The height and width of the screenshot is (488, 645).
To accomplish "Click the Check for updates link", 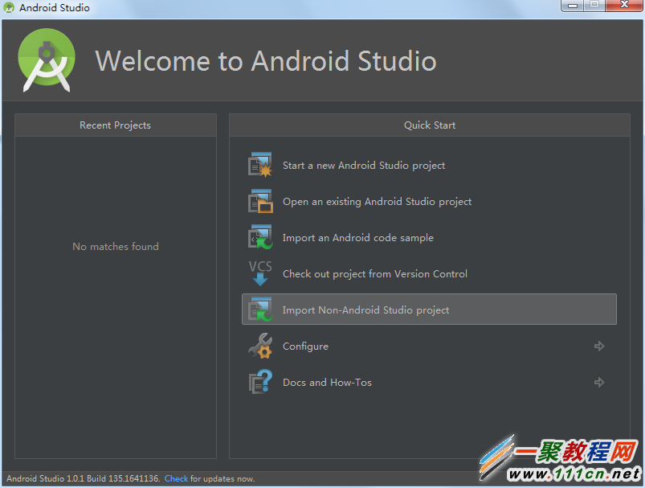I will (x=176, y=478).
